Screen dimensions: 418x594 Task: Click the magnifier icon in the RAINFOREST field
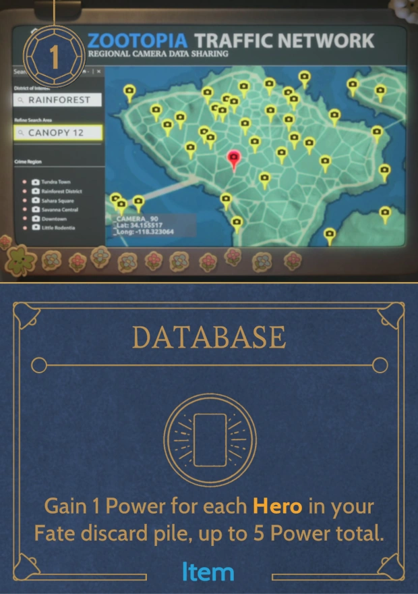[21, 100]
